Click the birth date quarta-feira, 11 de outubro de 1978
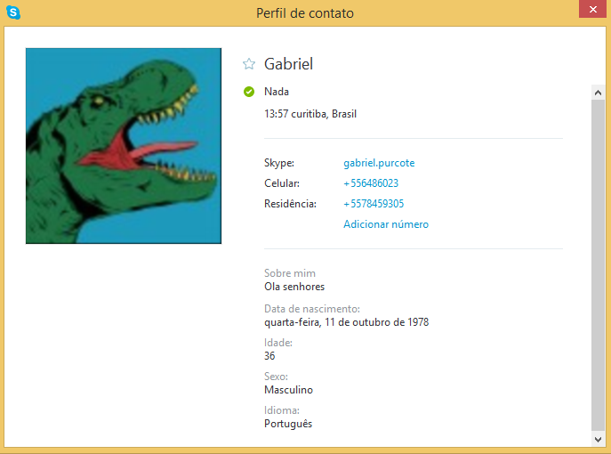The image size is (611, 454). 347,322
